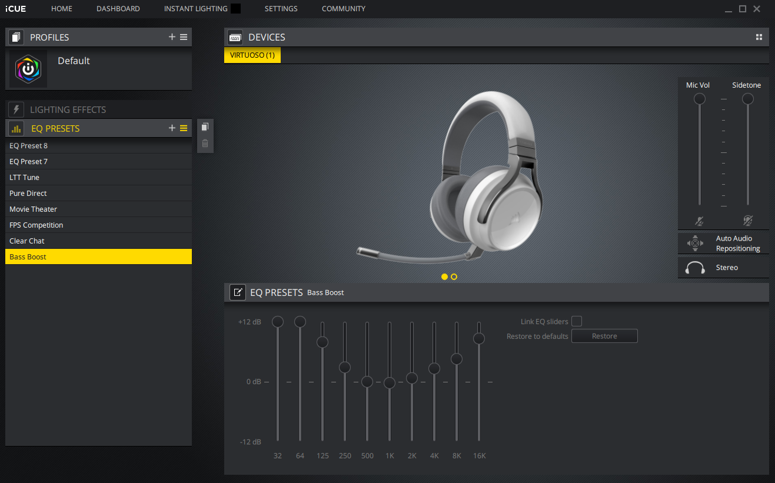
Task: Show the first headset image page dot
Action: tap(444, 277)
